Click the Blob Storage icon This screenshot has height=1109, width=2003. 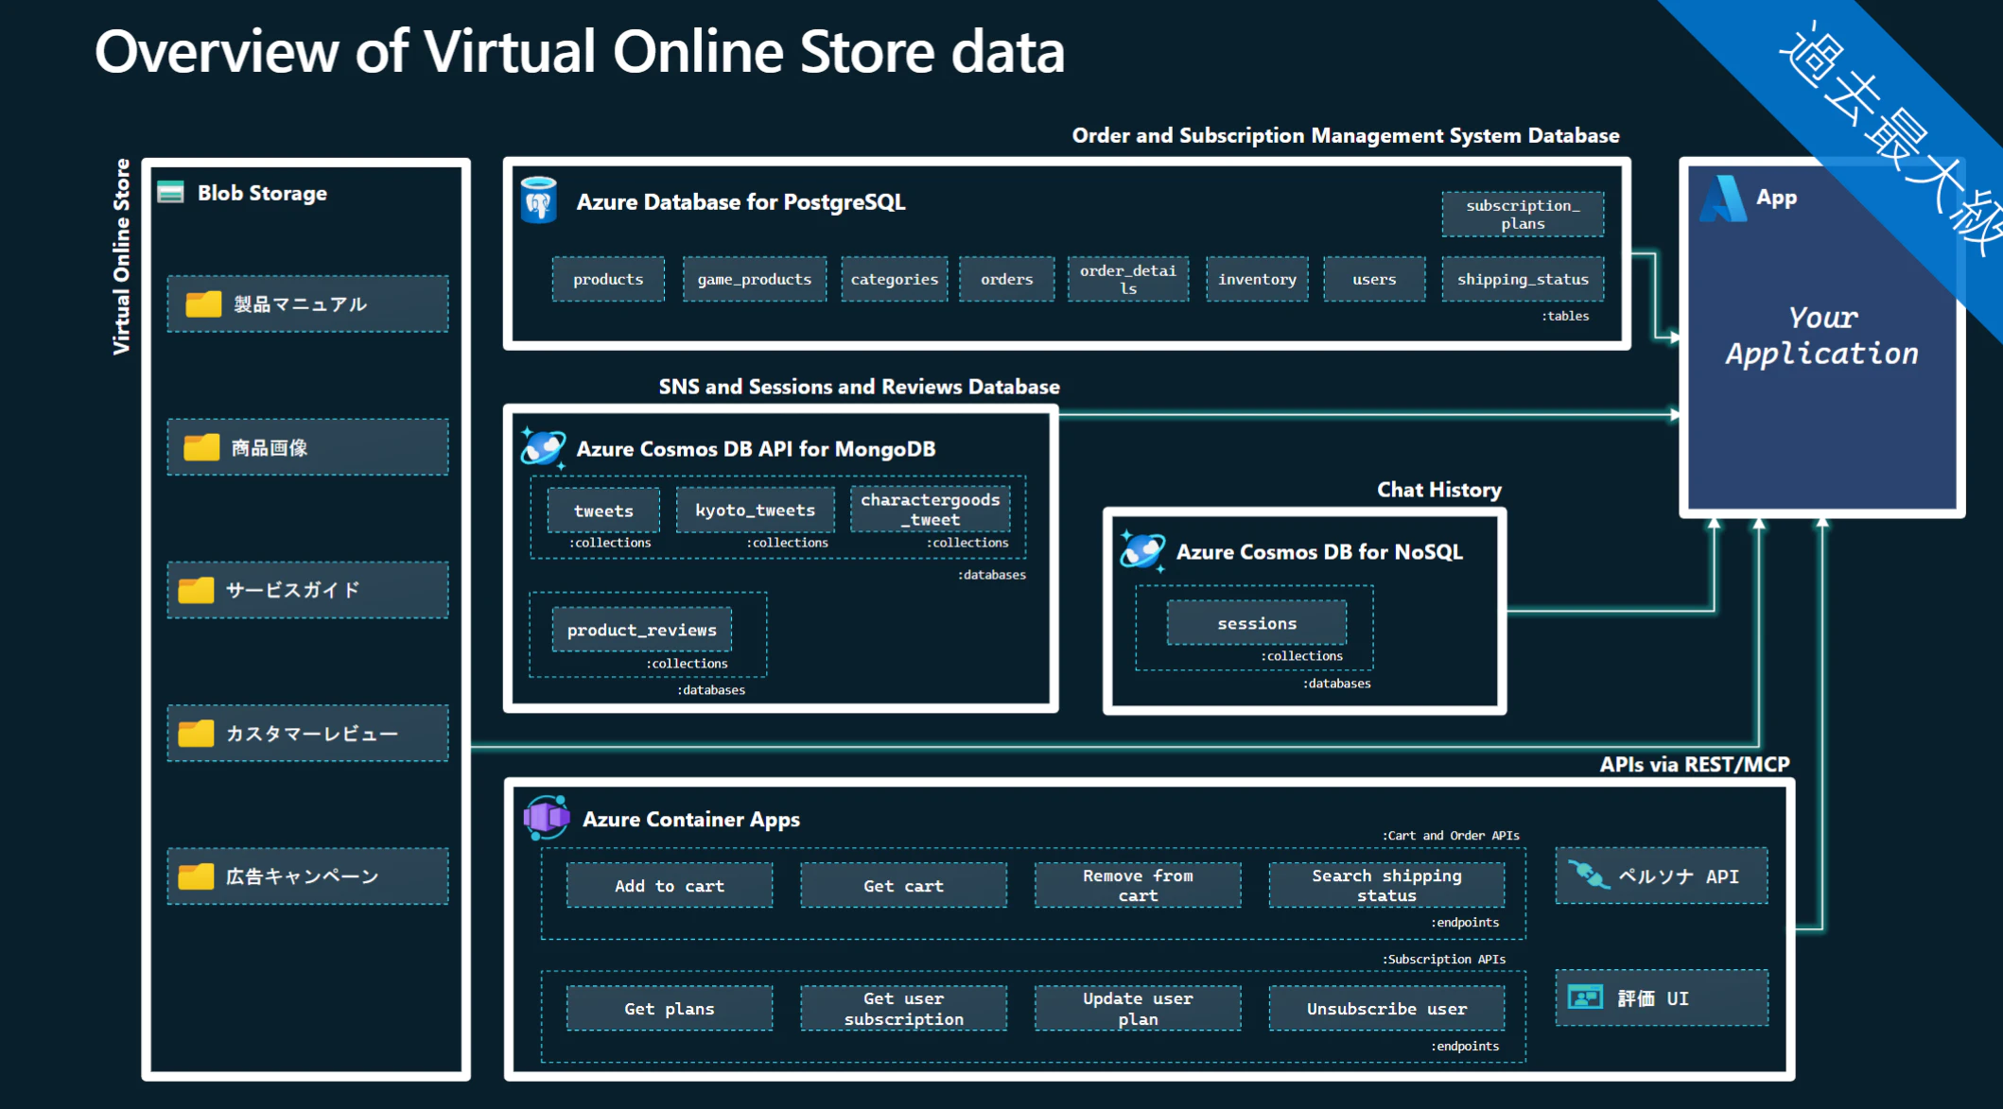pyautogui.click(x=171, y=193)
